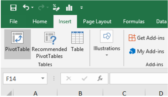
Task: Expand the Illustrations dropdown
Action: coord(107,43)
